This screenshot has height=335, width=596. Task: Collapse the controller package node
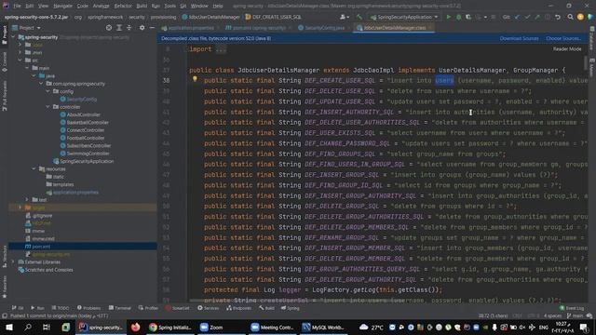(47, 107)
